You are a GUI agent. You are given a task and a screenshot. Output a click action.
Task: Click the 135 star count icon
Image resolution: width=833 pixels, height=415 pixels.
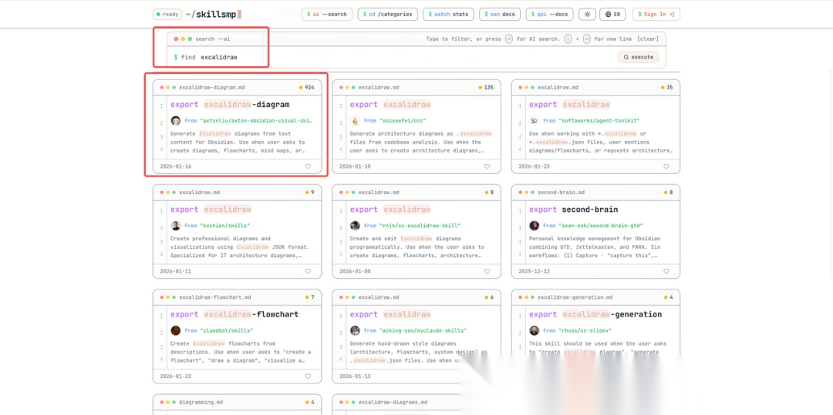click(x=481, y=88)
